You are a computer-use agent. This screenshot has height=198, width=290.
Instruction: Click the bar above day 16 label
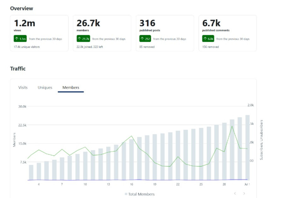[132, 159]
